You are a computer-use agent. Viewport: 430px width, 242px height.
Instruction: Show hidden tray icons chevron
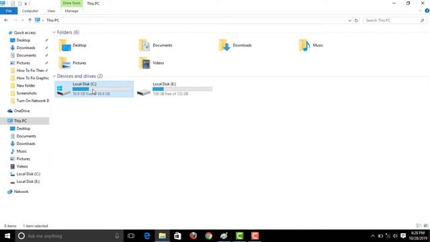(373, 236)
